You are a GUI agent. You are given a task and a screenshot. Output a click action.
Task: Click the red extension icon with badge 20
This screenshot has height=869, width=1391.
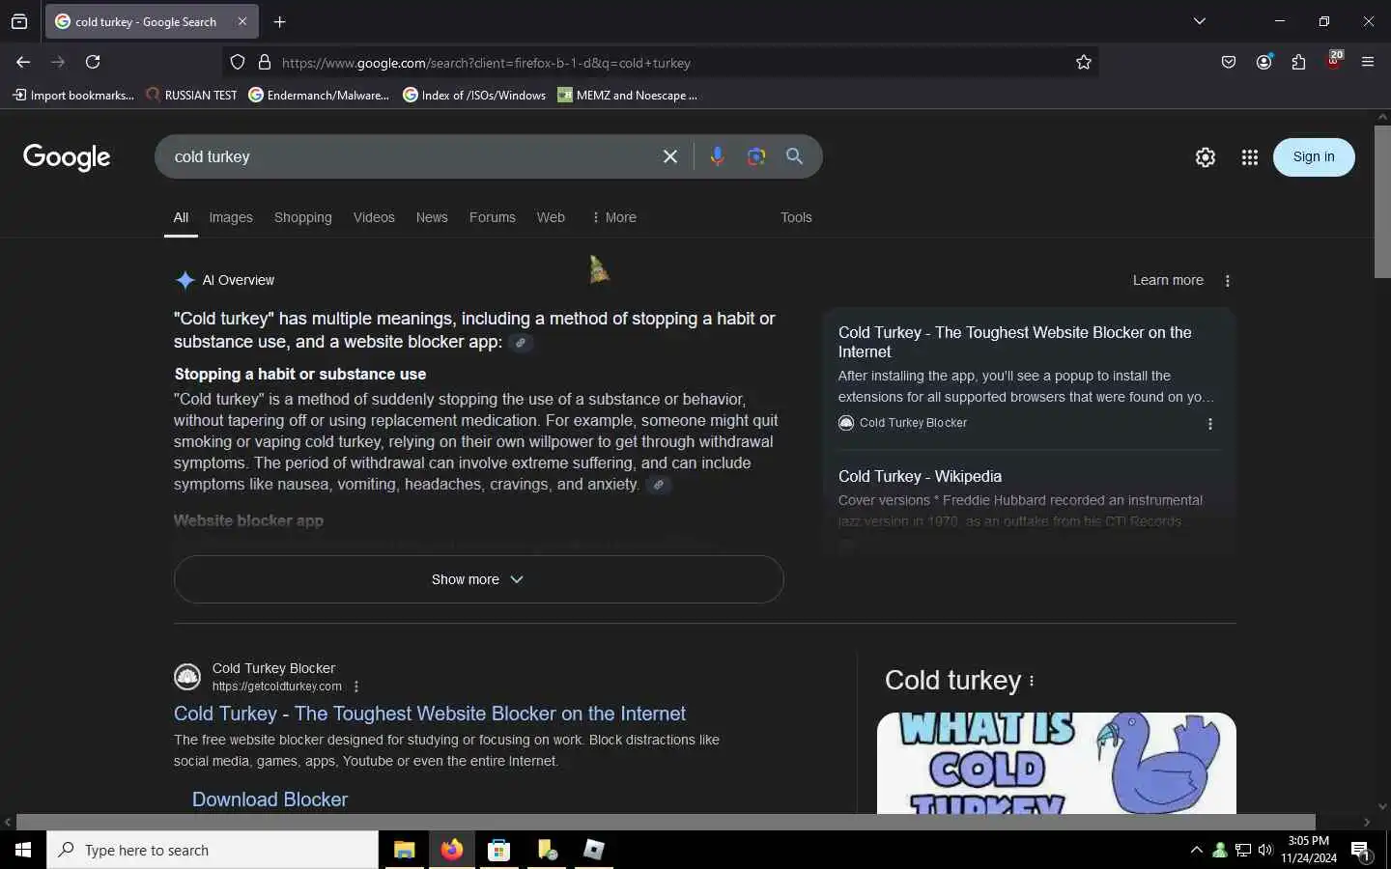point(1334,61)
